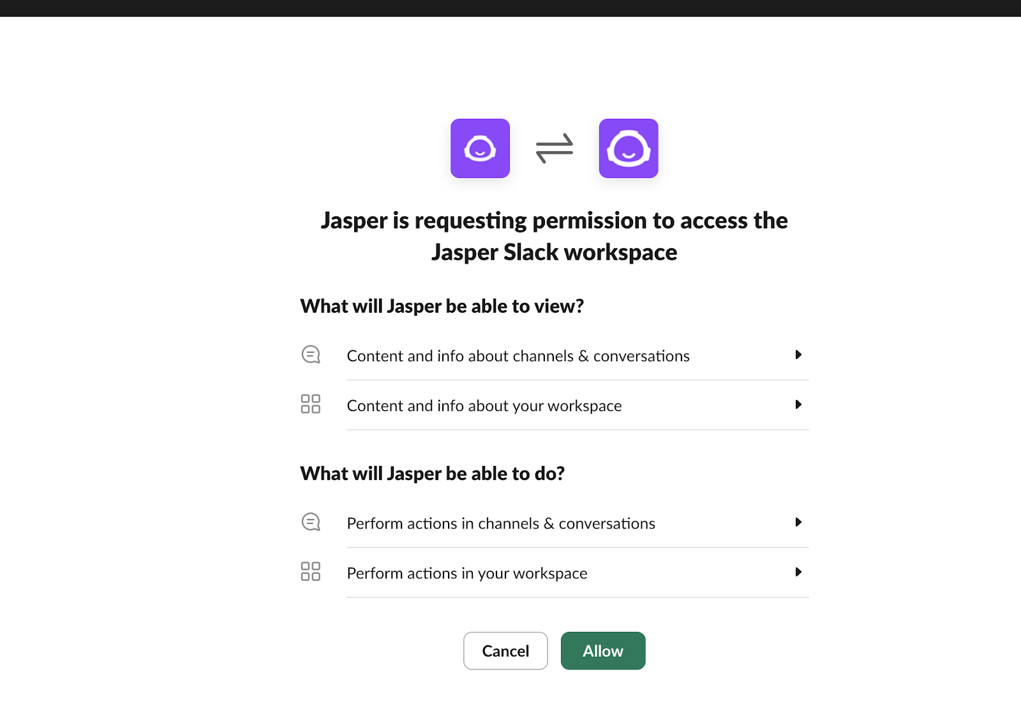The height and width of the screenshot is (725, 1021).
Task: Expand 'Perform actions in channels & conversations' arrow
Action: (798, 522)
